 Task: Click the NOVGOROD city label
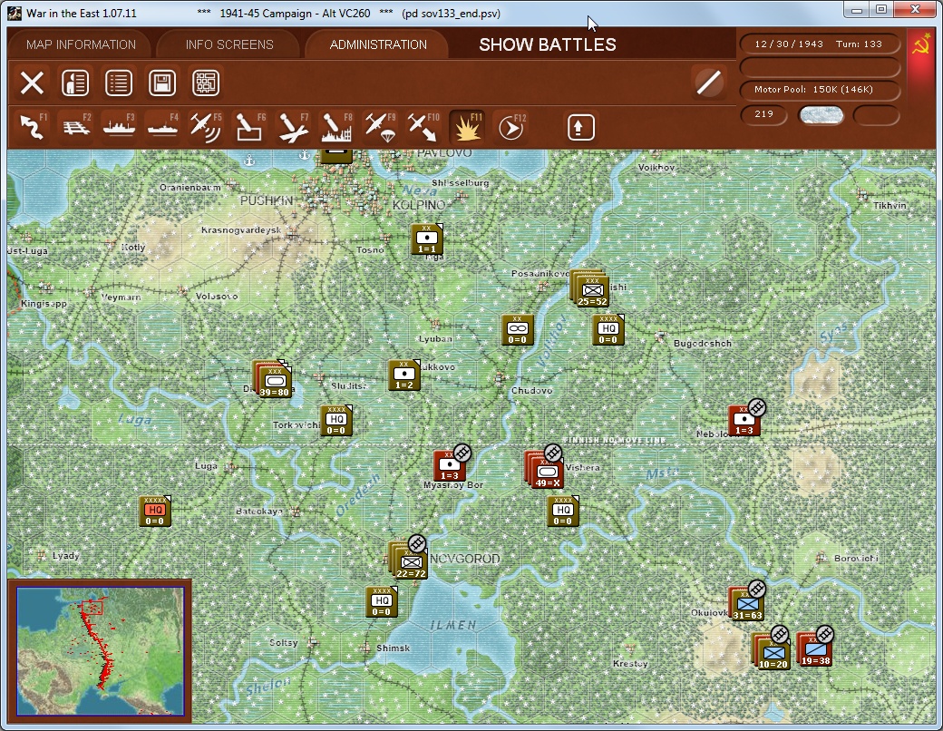click(x=465, y=559)
